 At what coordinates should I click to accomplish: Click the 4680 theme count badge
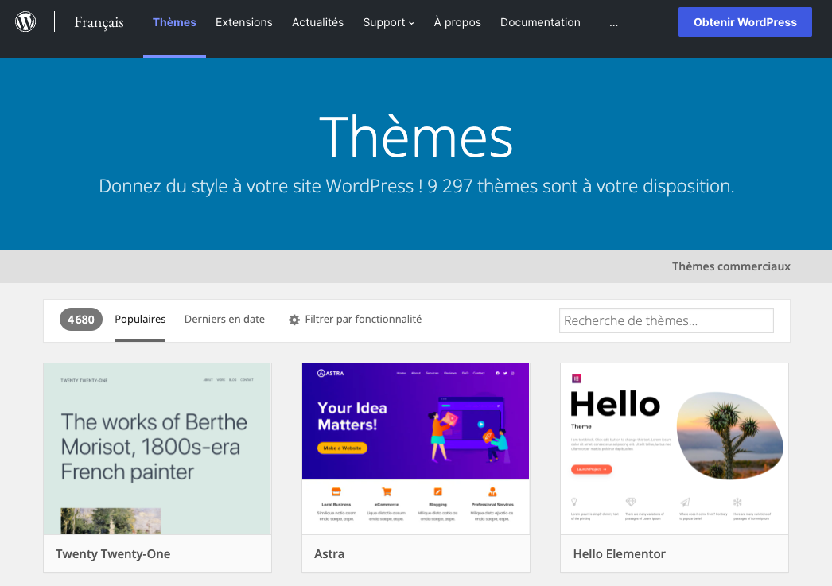point(80,320)
